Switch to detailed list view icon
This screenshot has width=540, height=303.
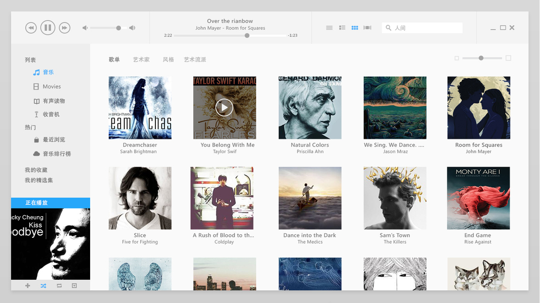[342, 27]
